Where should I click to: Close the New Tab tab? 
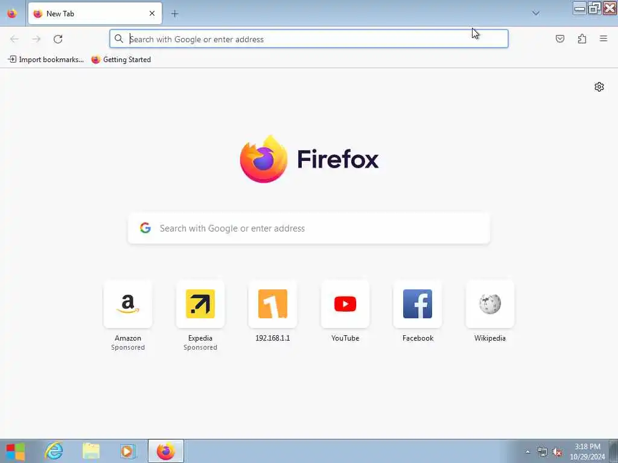click(152, 13)
